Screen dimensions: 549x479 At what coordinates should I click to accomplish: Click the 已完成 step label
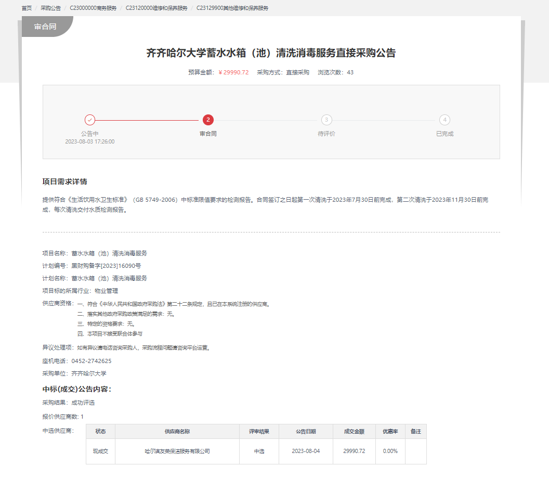[445, 134]
